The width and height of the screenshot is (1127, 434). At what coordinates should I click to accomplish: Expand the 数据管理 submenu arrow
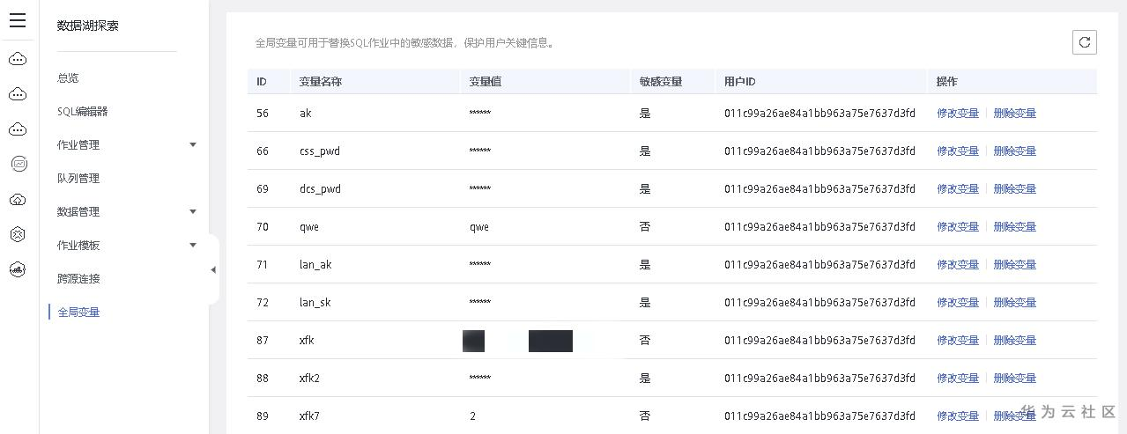[x=193, y=212]
